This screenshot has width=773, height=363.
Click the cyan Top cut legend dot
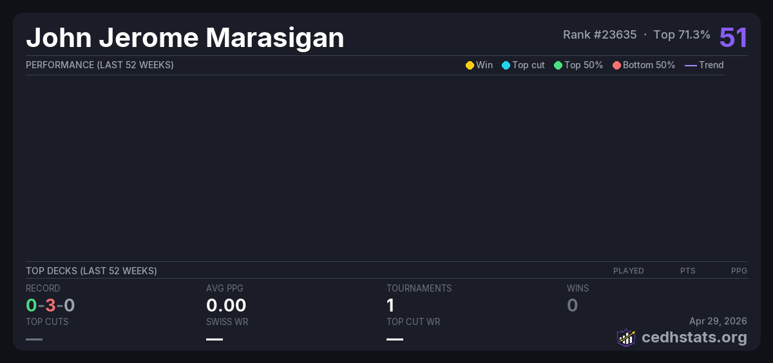[506, 65]
